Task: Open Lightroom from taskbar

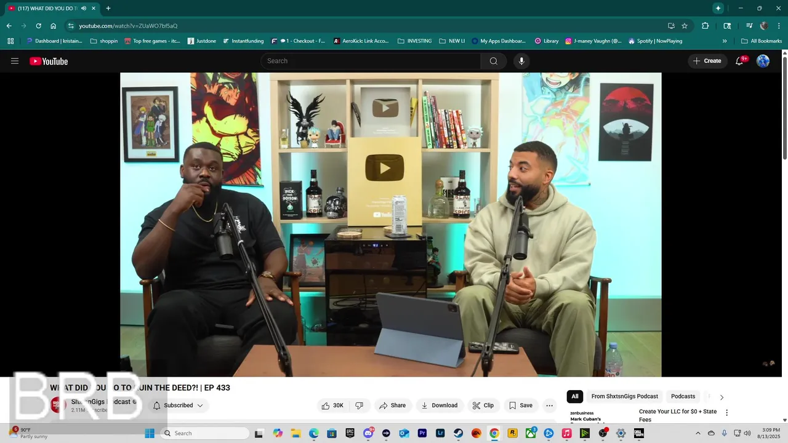Action: (440, 433)
